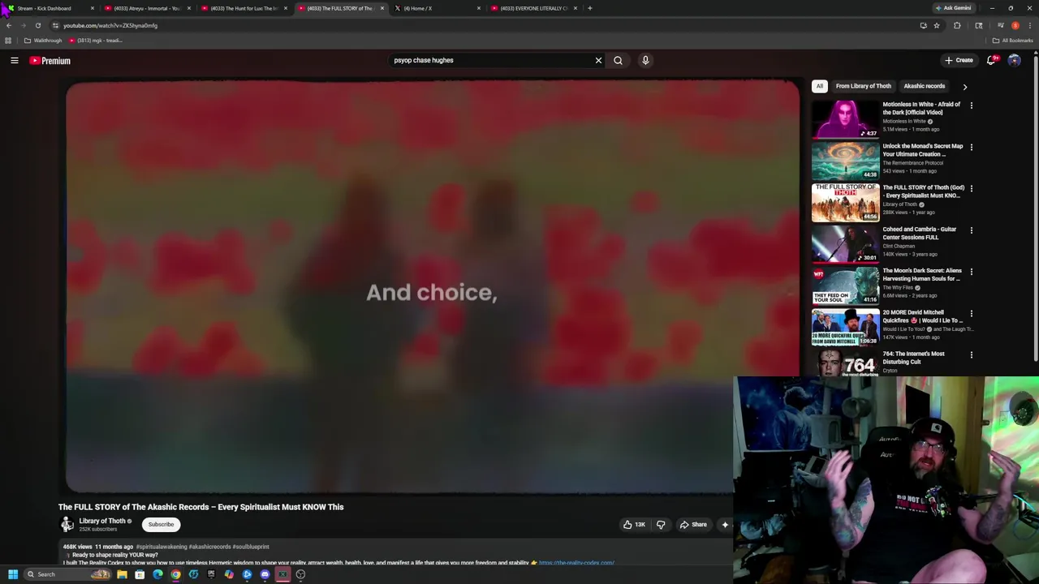
Task: Open Discord from taskbar
Action: (x=265, y=574)
